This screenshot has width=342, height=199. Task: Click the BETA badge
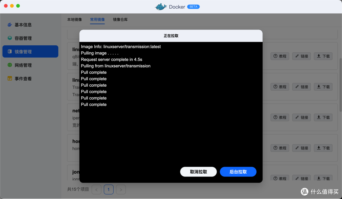pos(193,7)
